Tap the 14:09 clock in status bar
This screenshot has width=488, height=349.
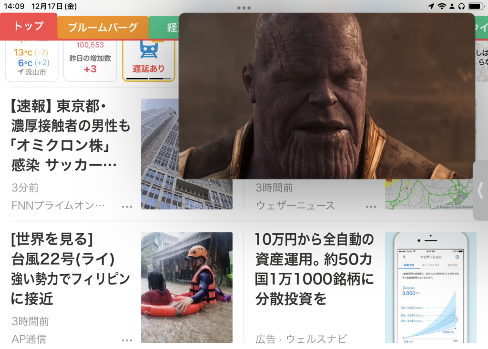click(14, 6)
